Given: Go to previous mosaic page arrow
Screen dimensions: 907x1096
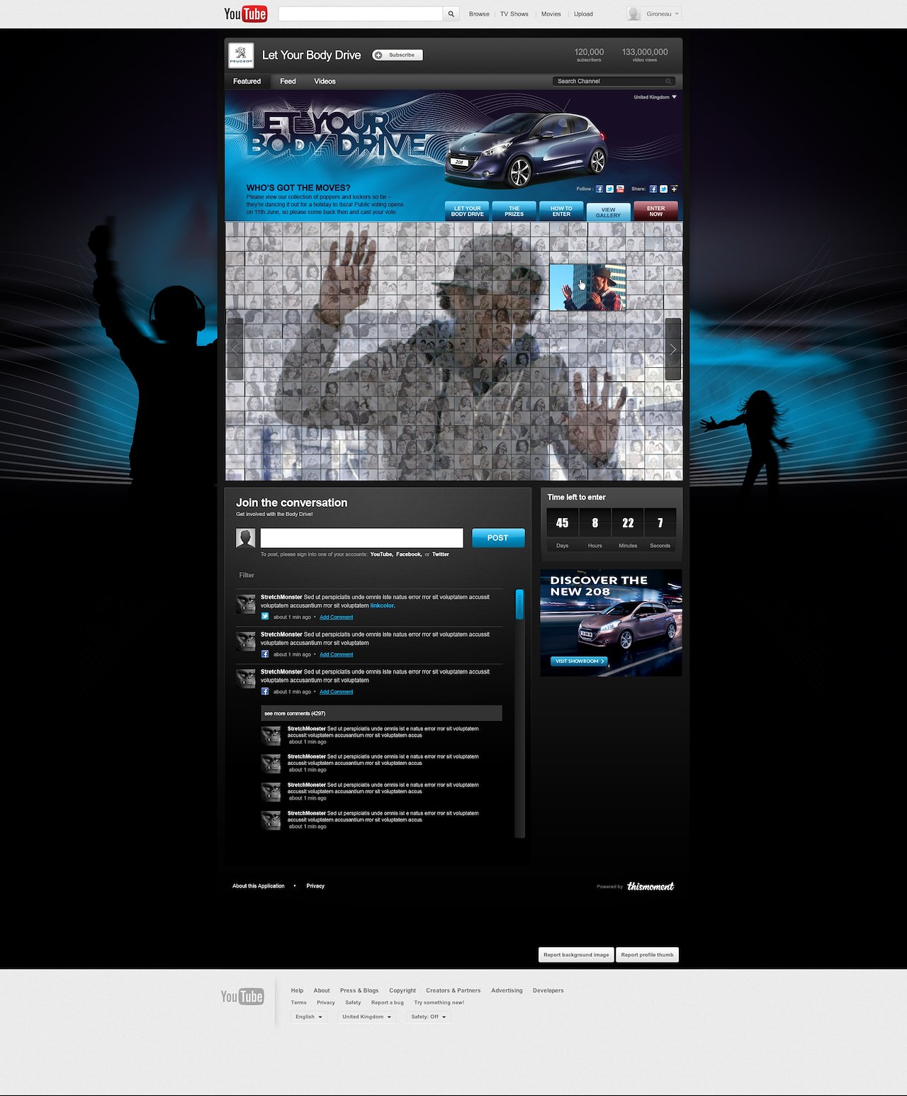Looking at the screenshot, I should point(235,349).
